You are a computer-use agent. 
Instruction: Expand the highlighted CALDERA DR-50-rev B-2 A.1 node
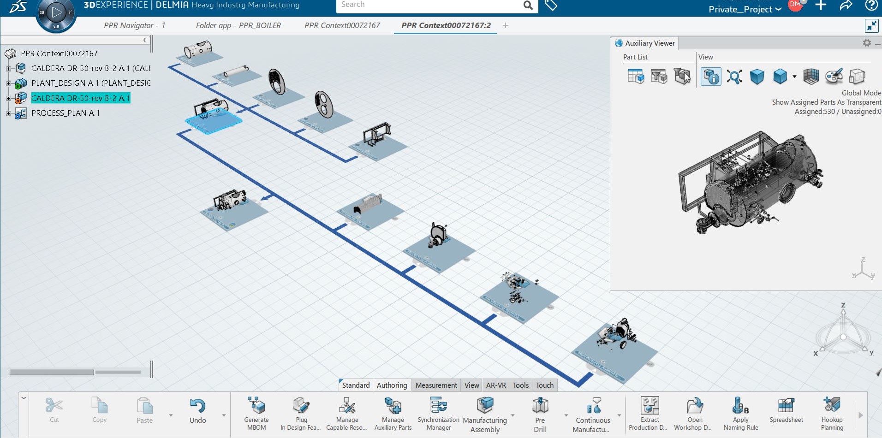click(x=8, y=98)
